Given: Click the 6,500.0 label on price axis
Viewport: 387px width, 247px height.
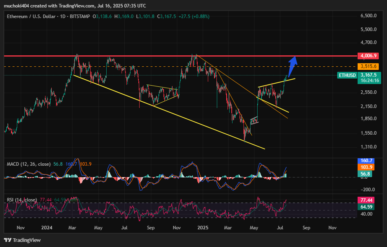Looking at the screenshot, I should [368, 16].
